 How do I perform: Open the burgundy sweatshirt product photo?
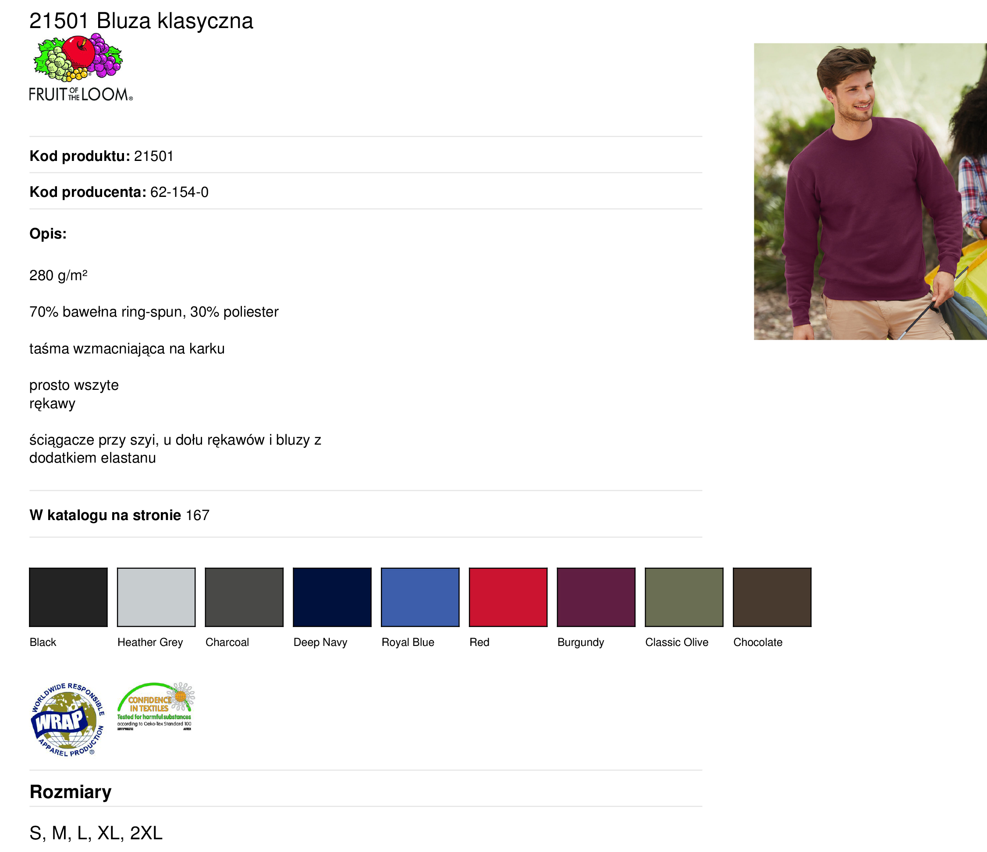point(870,192)
